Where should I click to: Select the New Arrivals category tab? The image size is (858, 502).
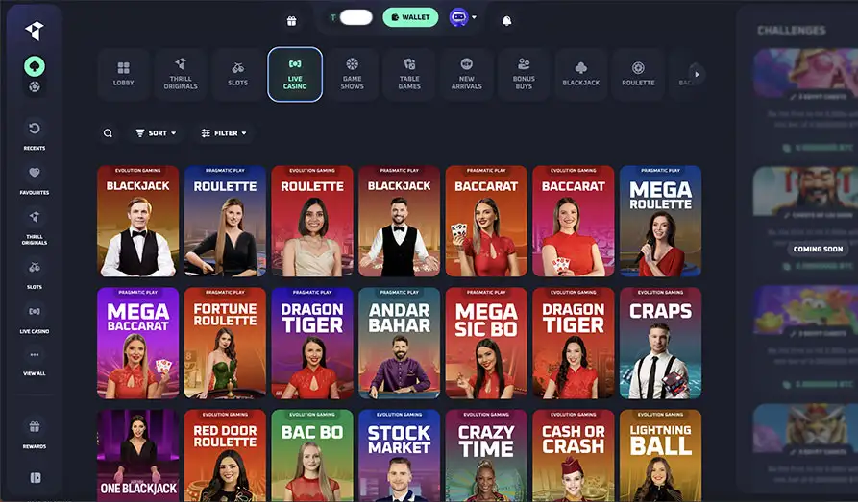(x=467, y=74)
